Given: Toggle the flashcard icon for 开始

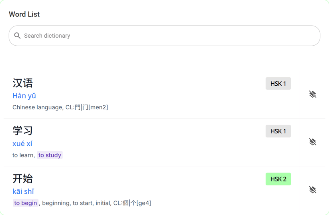Looking at the screenshot, I should click(x=313, y=190).
